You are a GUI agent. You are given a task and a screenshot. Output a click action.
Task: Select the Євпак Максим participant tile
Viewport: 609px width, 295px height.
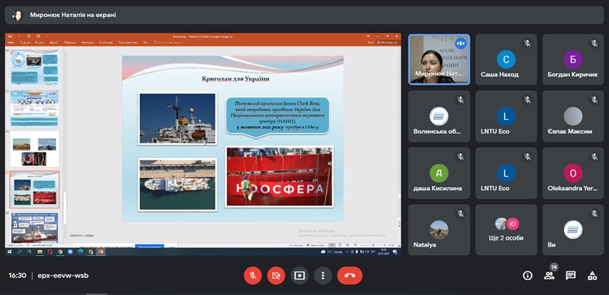pyautogui.click(x=573, y=116)
